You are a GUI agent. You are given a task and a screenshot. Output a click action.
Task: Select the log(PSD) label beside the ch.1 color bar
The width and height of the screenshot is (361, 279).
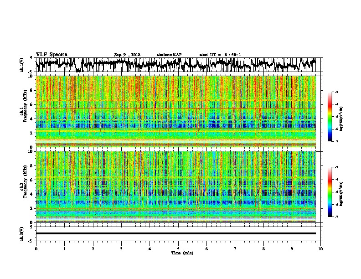click(x=341, y=119)
